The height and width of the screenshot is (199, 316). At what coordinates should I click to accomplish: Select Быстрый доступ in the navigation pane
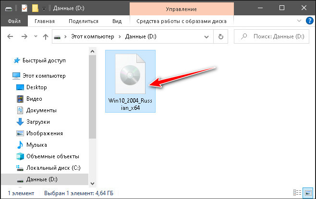tap(44, 60)
